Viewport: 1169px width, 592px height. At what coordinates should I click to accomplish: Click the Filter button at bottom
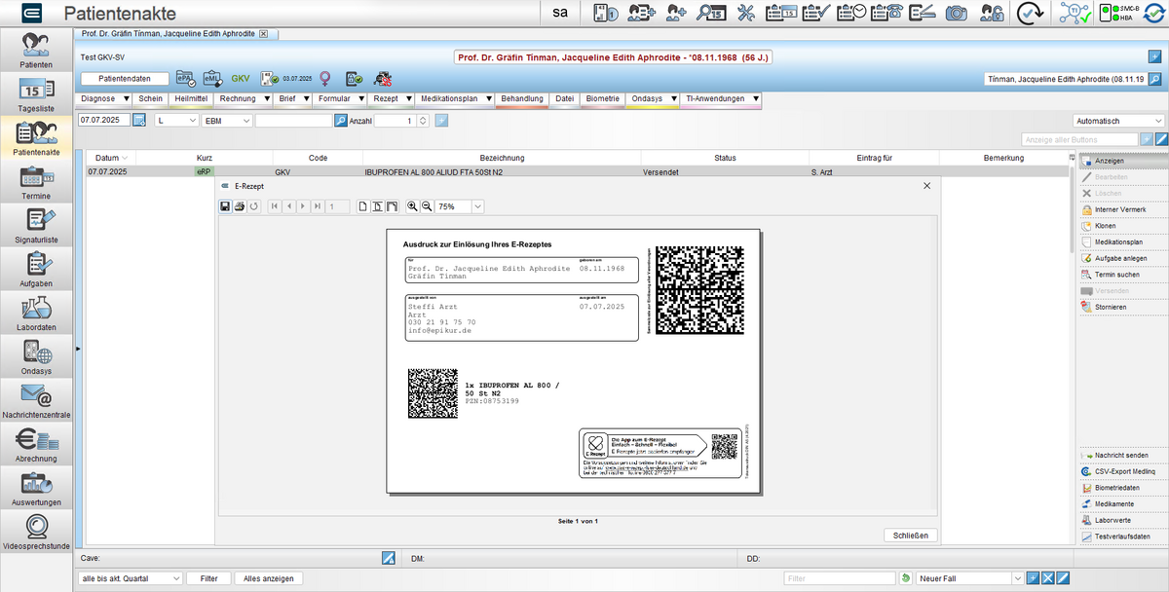[x=208, y=578]
